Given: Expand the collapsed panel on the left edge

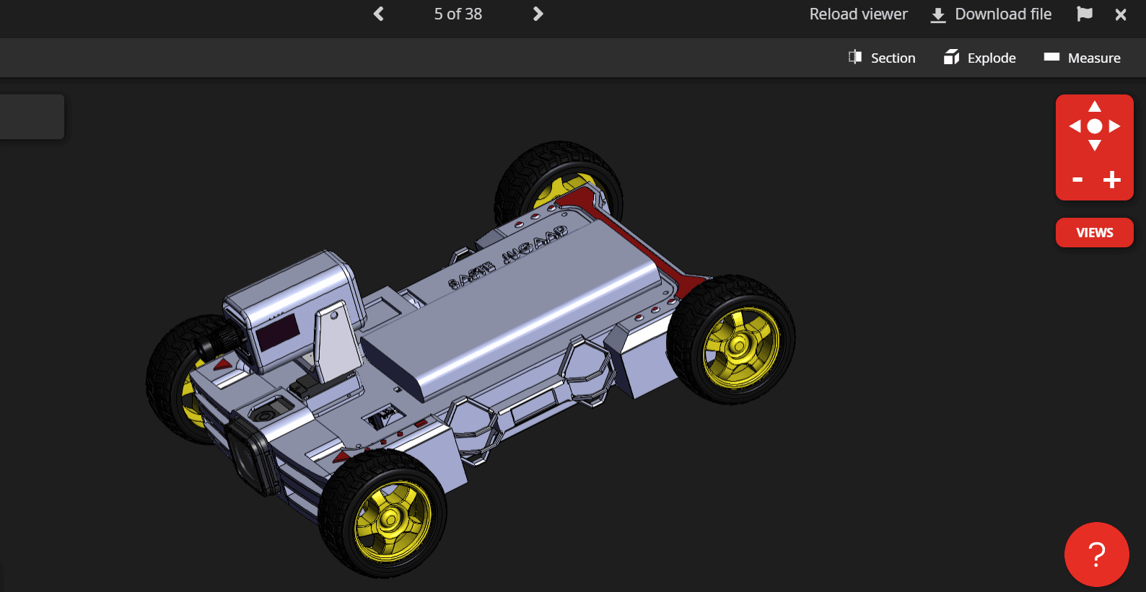Looking at the screenshot, I should (x=32, y=117).
